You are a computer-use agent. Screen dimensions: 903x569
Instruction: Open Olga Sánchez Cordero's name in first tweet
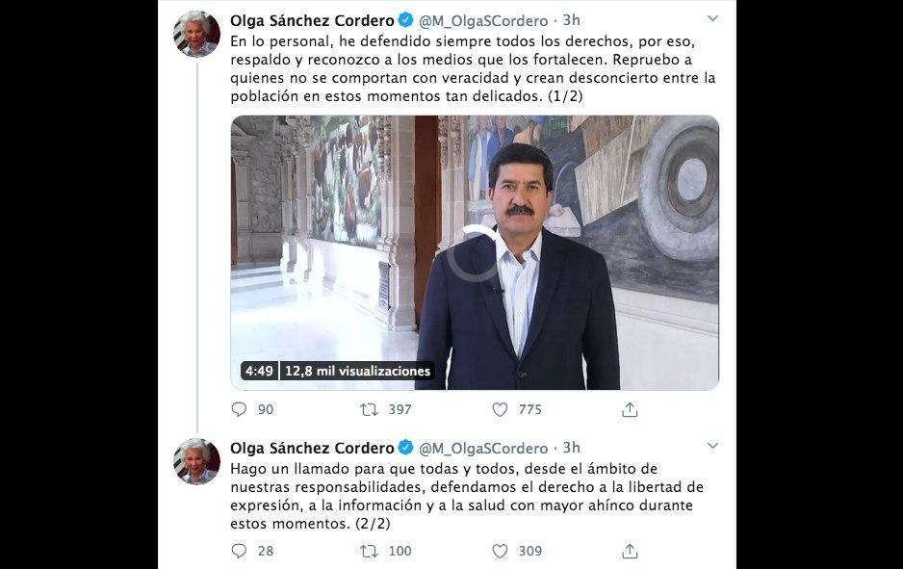312,21
